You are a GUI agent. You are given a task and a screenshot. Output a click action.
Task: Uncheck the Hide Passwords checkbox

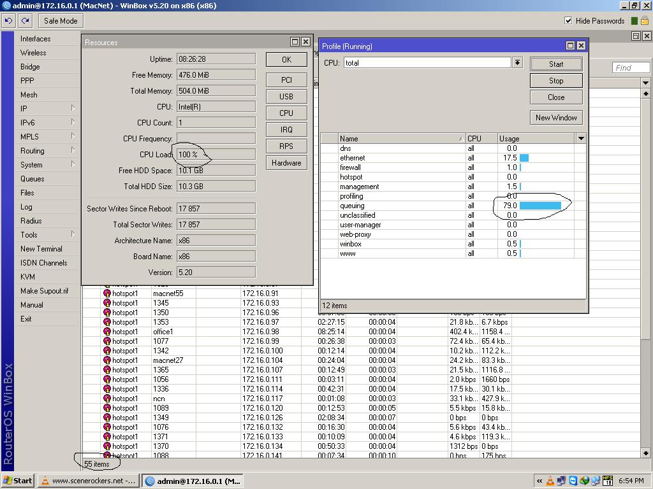pyautogui.click(x=568, y=21)
